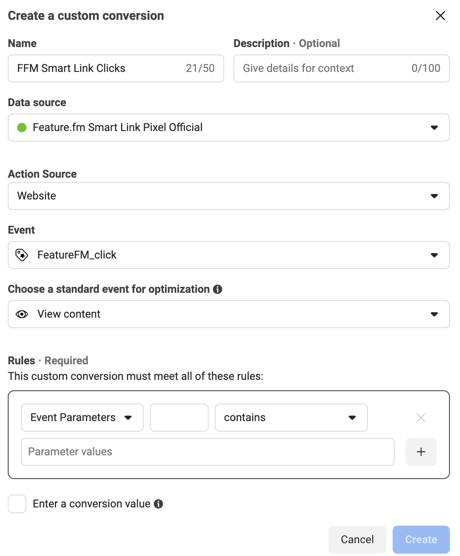Expand the Event Parameters dropdown
This screenshot has width=460, height=556.
click(x=82, y=418)
